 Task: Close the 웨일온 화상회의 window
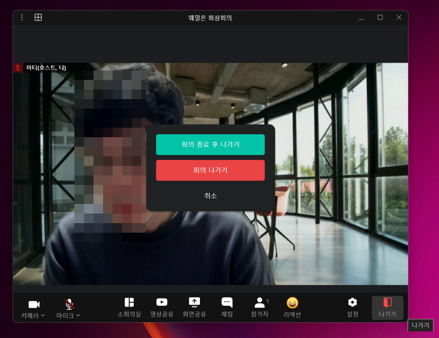399,18
